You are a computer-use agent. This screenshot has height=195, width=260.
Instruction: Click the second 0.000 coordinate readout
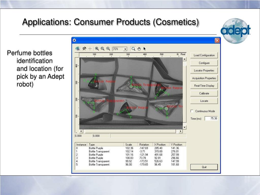click(101, 136)
